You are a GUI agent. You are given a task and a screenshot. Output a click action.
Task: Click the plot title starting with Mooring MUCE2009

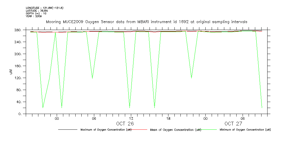coord(146,22)
